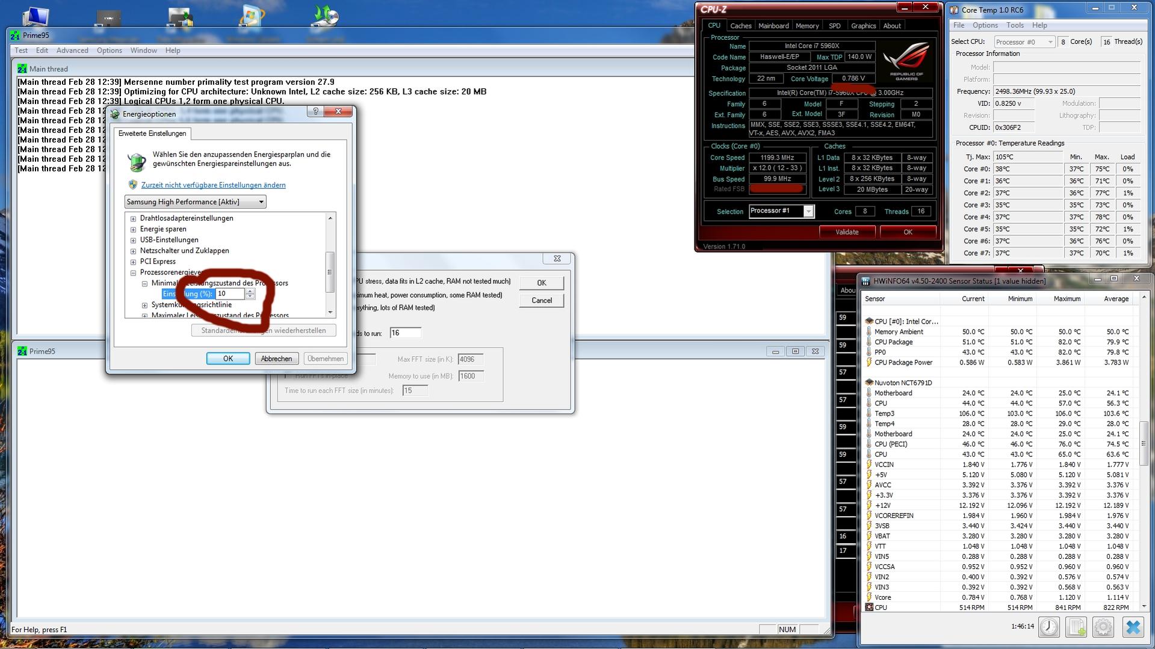Click the torture threads to run field
The width and height of the screenshot is (1155, 649).
(x=405, y=333)
